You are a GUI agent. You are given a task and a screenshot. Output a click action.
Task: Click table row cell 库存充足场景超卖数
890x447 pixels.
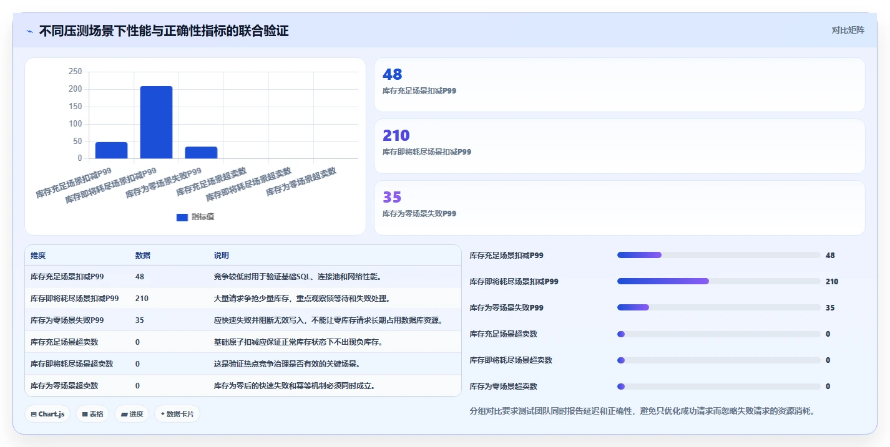point(64,342)
